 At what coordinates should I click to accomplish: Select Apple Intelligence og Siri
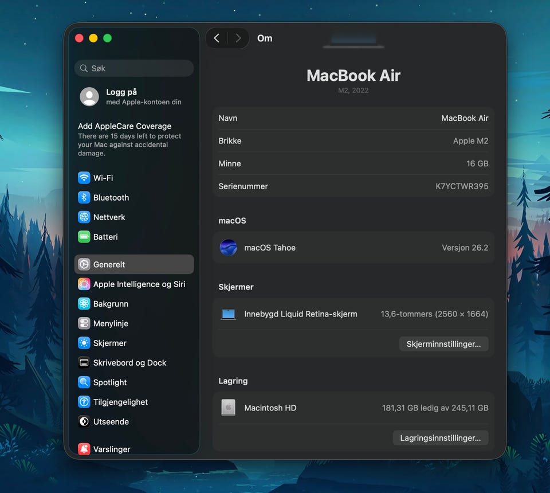[134, 284]
